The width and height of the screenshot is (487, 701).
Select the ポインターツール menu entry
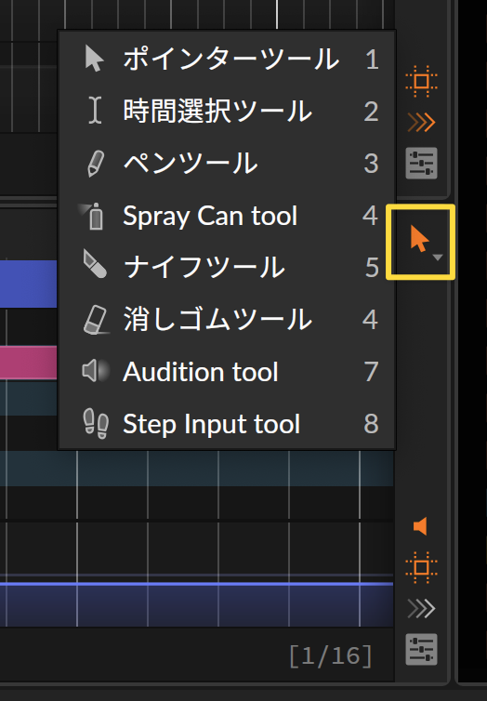pos(227,59)
